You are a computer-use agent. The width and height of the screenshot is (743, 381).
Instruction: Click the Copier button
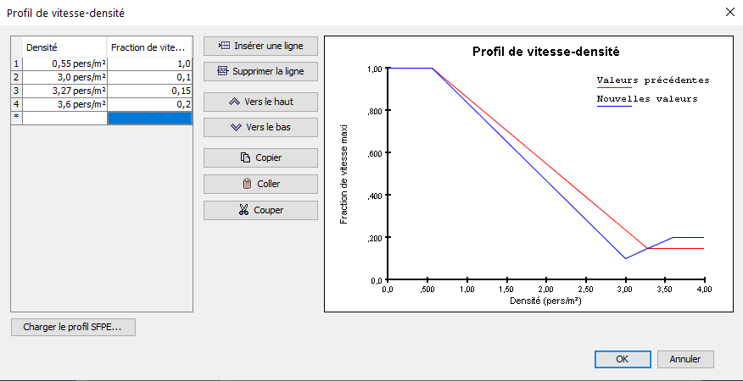260,157
